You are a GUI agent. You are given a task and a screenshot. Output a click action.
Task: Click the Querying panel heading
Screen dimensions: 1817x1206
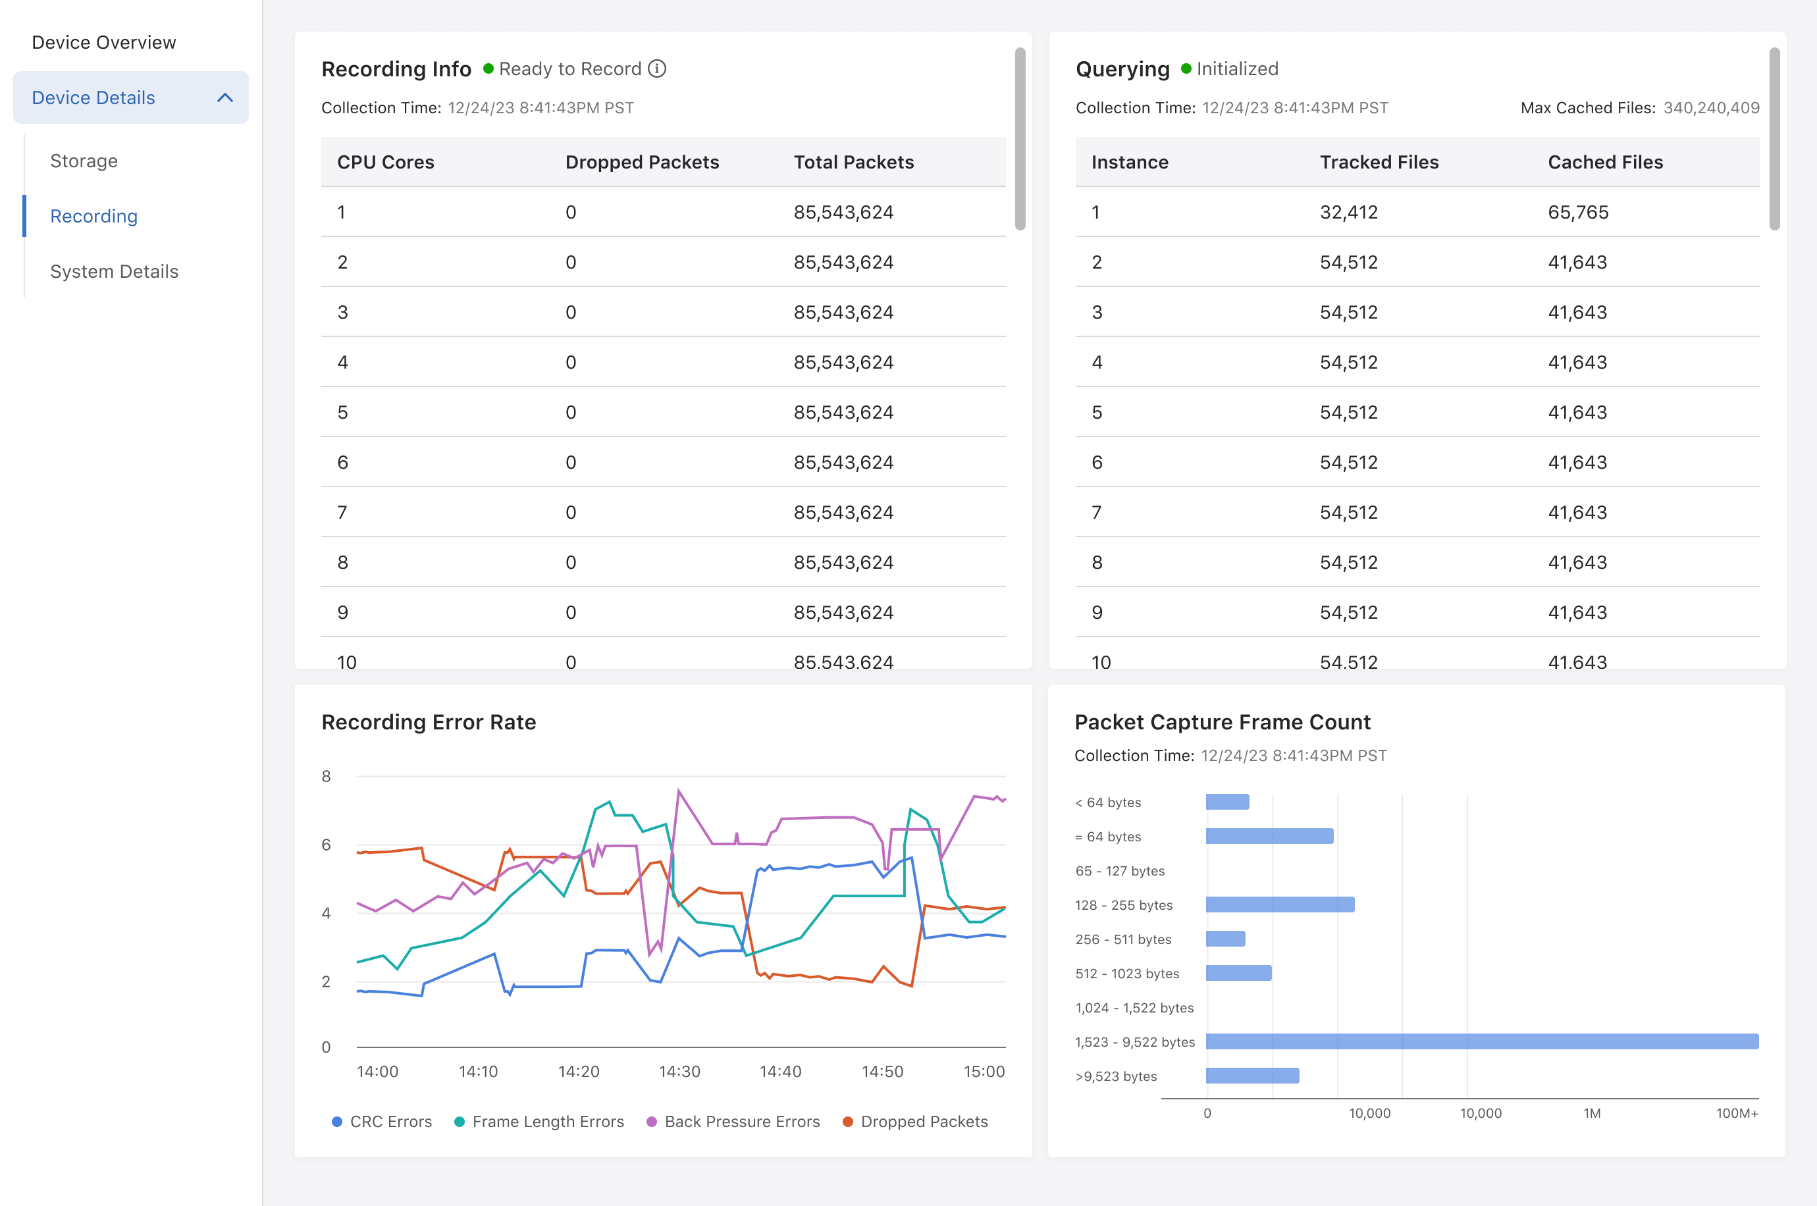[x=1122, y=69]
